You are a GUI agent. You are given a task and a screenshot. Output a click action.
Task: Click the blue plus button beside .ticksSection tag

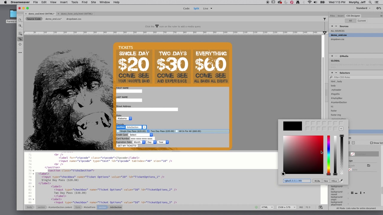pyautogui.click(x=144, y=127)
